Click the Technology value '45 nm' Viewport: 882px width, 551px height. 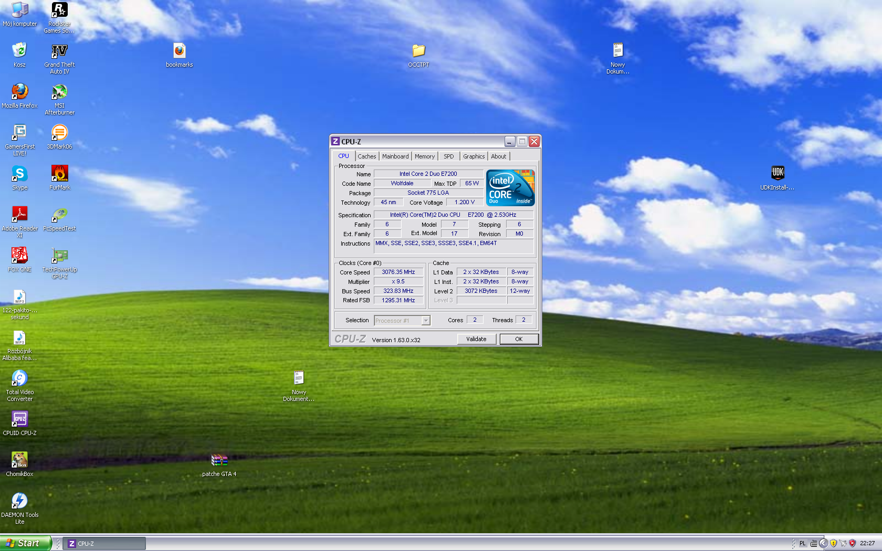(388, 202)
